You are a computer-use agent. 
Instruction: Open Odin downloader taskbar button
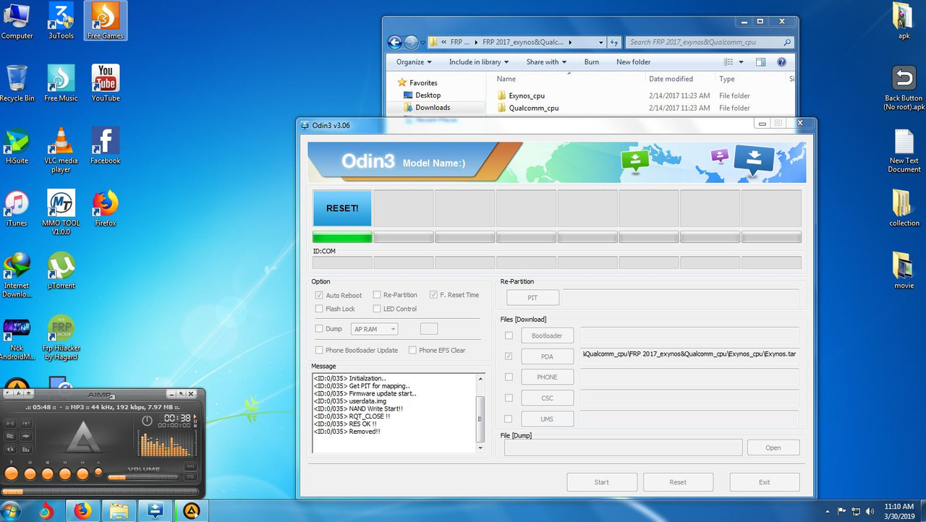155,511
